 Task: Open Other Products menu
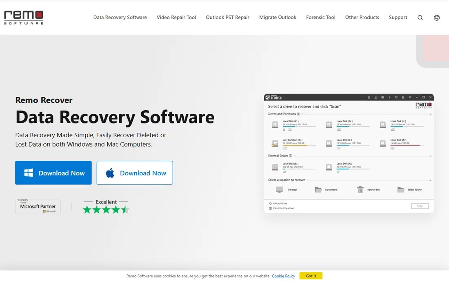362,18
